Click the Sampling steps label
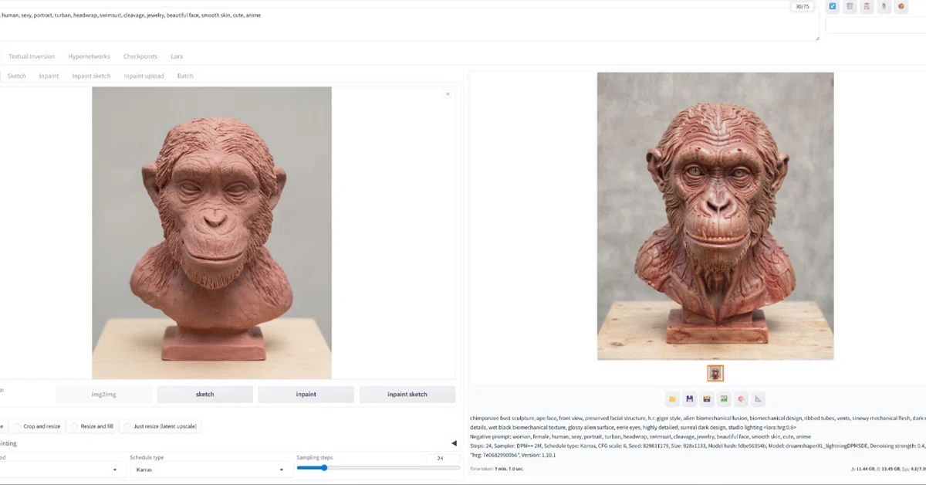 pyautogui.click(x=315, y=458)
